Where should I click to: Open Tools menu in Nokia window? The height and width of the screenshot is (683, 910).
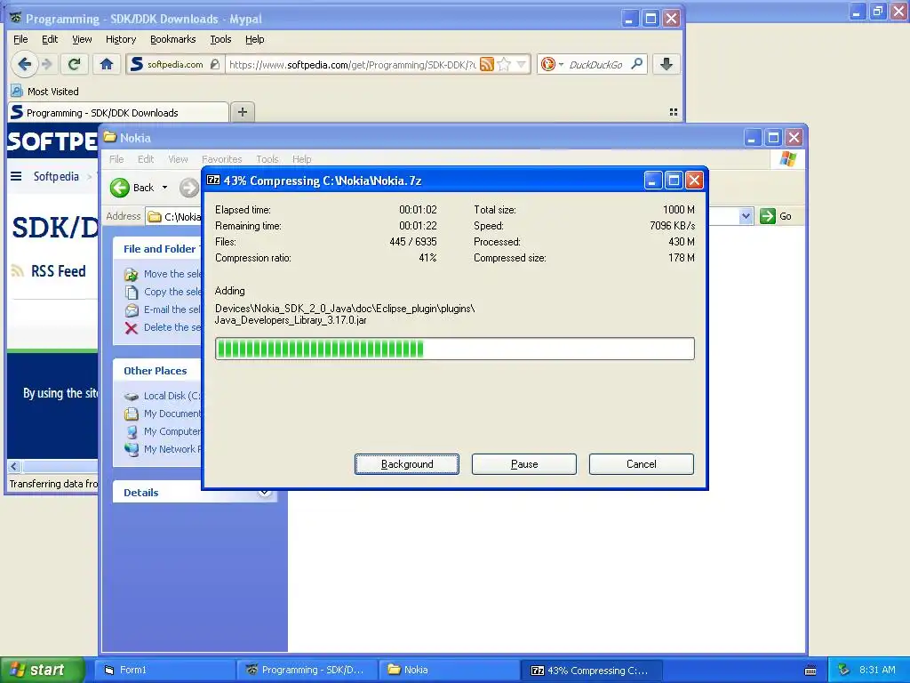[x=267, y=159]
